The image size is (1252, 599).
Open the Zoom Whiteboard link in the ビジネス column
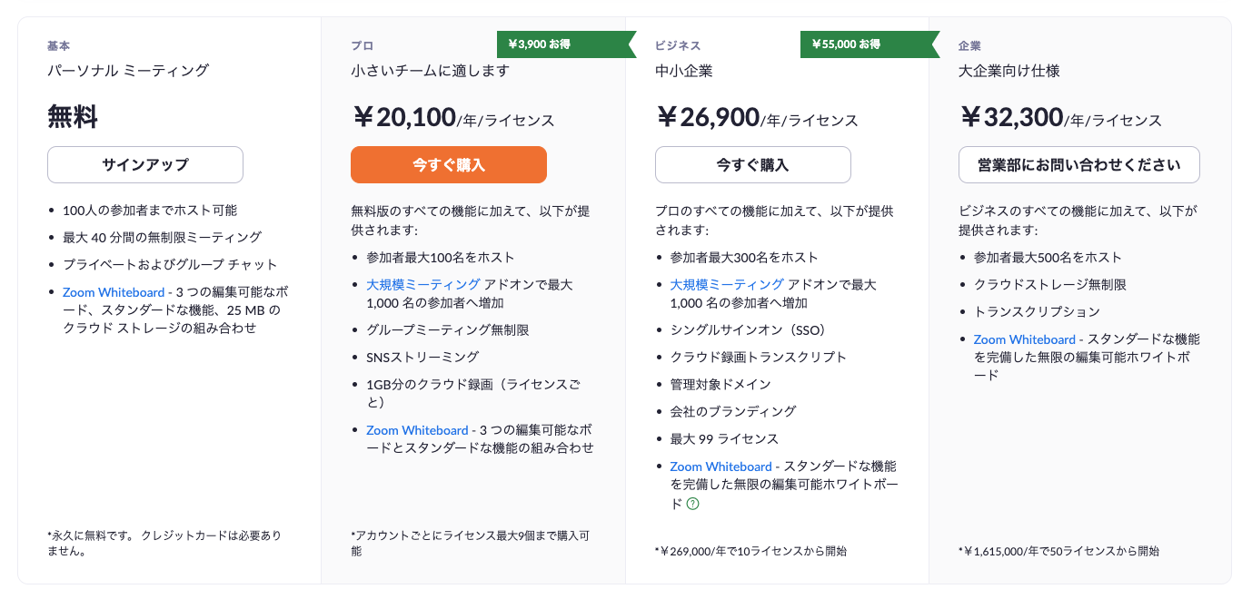pyautogui.click(x=720, y=466)
